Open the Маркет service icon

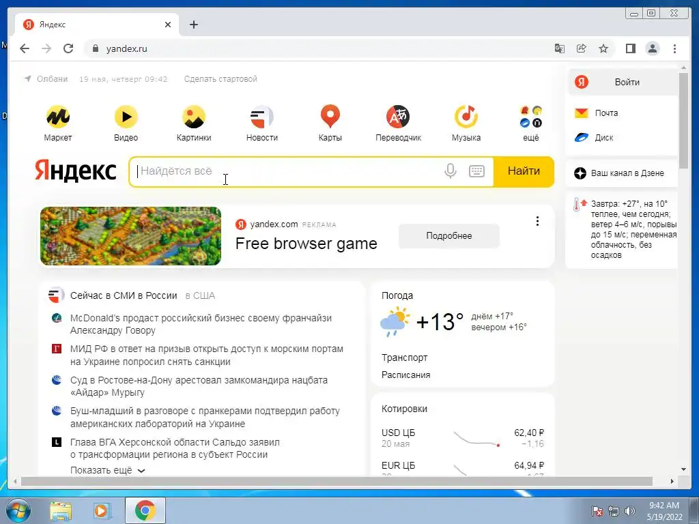point(58,117)
